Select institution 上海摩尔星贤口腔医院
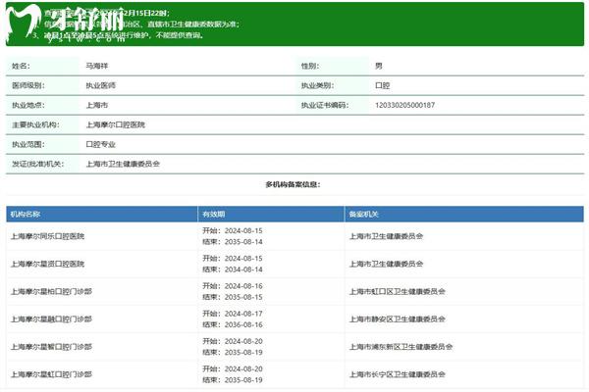Viewport: 589px width, 392px height. tap(48, 264)
